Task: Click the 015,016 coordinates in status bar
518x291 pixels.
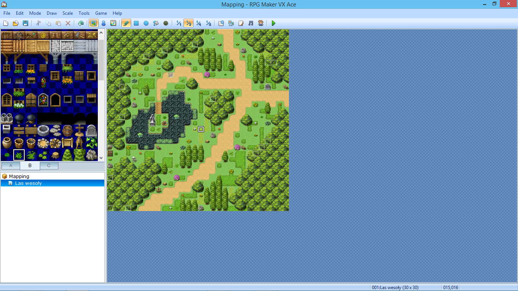Action: [x=451, y=288]
